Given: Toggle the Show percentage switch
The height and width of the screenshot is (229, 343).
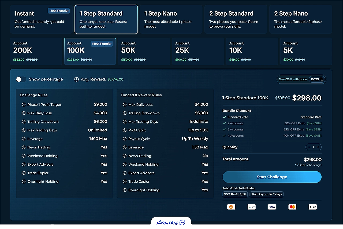Looking at the screenshot, I should (21, 79).
